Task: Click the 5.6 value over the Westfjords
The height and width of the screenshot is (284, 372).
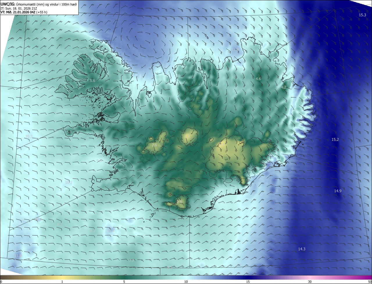Action: click(92, 80)
